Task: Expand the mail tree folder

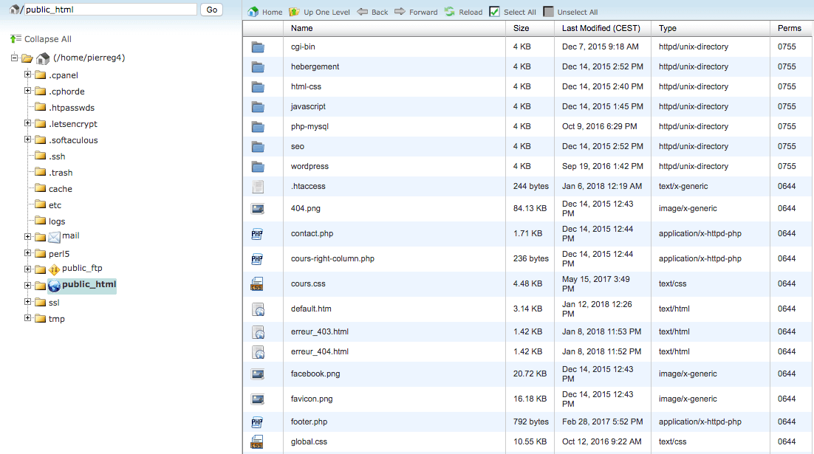Action: [x=27, y=237]
